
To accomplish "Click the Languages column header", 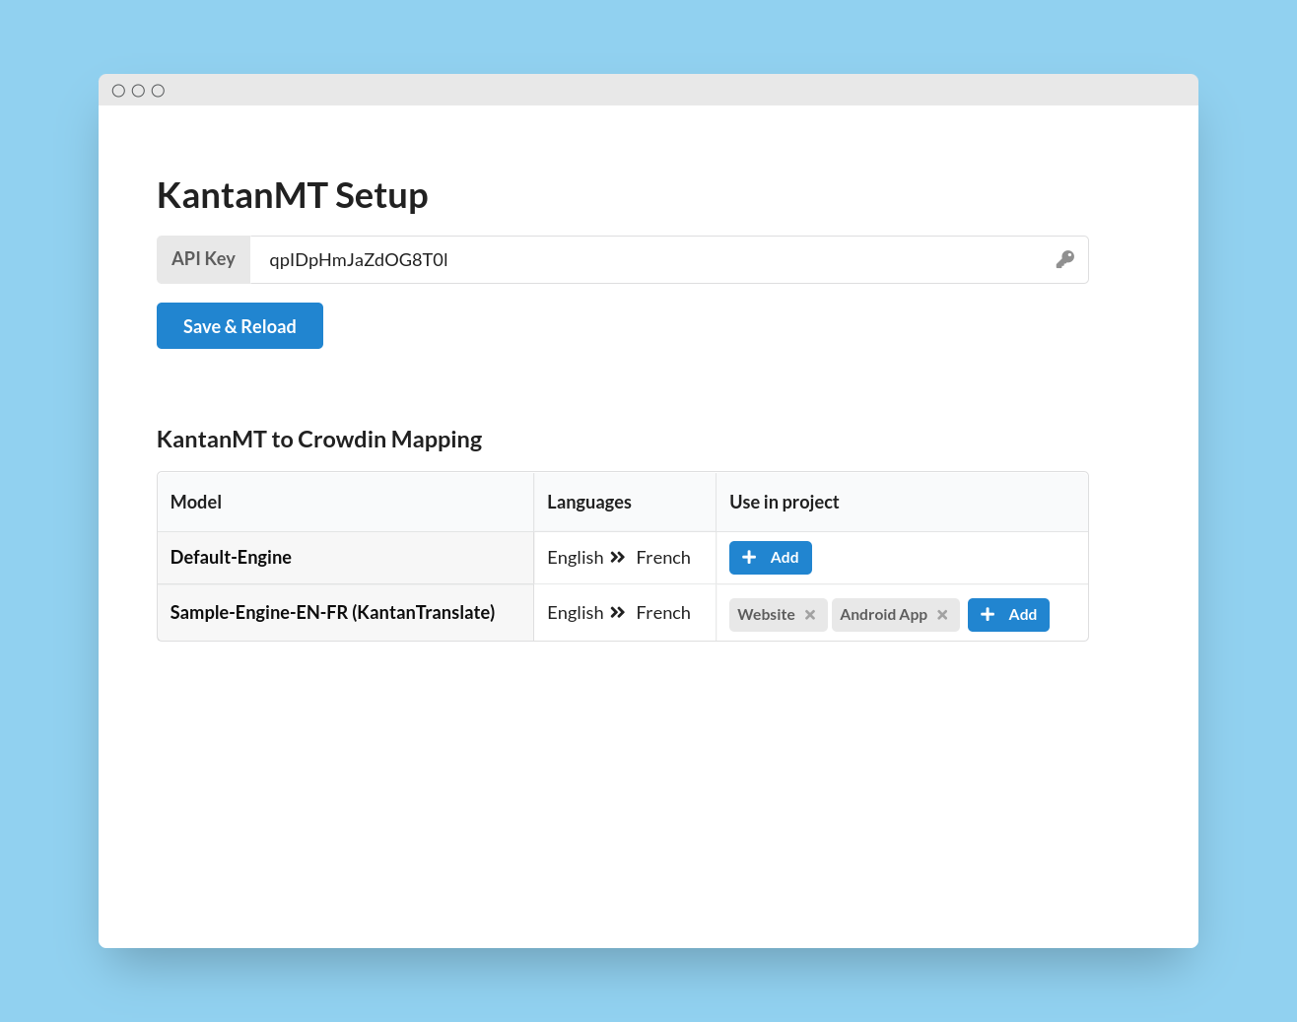I will point(589,503).
